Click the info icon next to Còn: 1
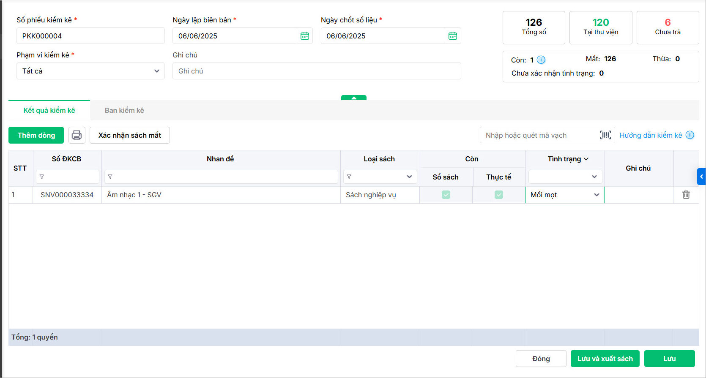The width and height of the screenshot is (706, 378). 541,60
